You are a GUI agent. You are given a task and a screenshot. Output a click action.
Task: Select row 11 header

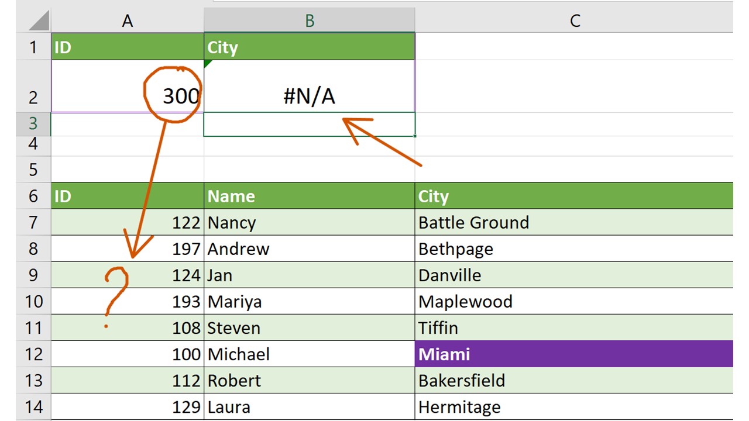[x=33, y=327]
